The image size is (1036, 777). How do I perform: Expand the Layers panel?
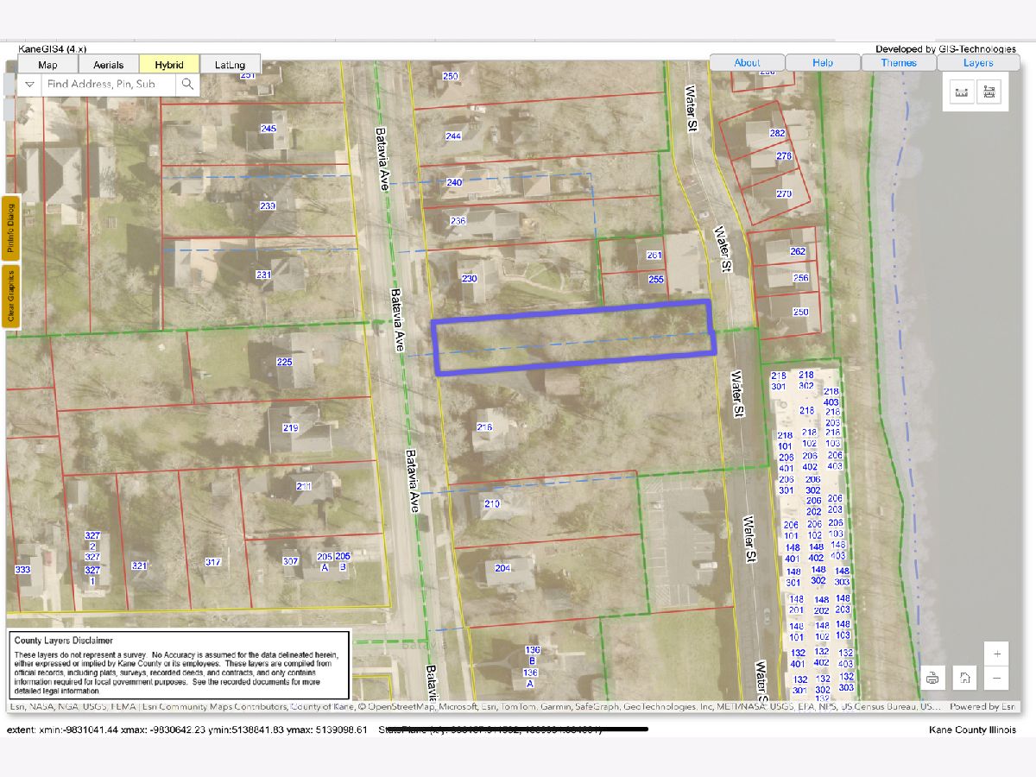coord(978,63)
